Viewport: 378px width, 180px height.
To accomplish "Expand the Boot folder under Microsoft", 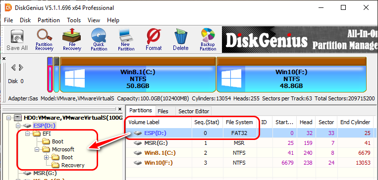I will point(46,157).
